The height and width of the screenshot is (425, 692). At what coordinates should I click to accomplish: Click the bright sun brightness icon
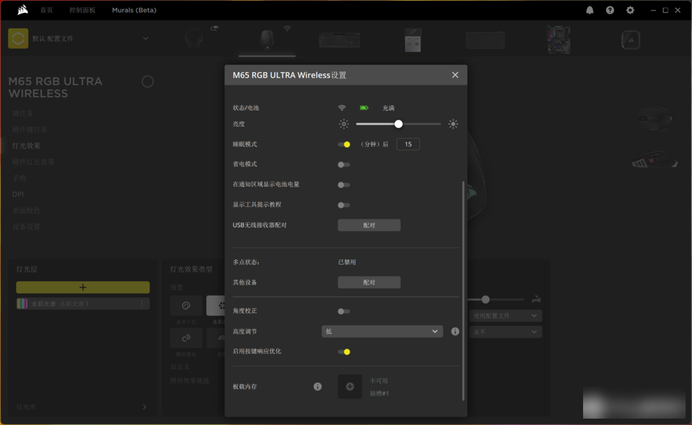(x=453, y=124)
